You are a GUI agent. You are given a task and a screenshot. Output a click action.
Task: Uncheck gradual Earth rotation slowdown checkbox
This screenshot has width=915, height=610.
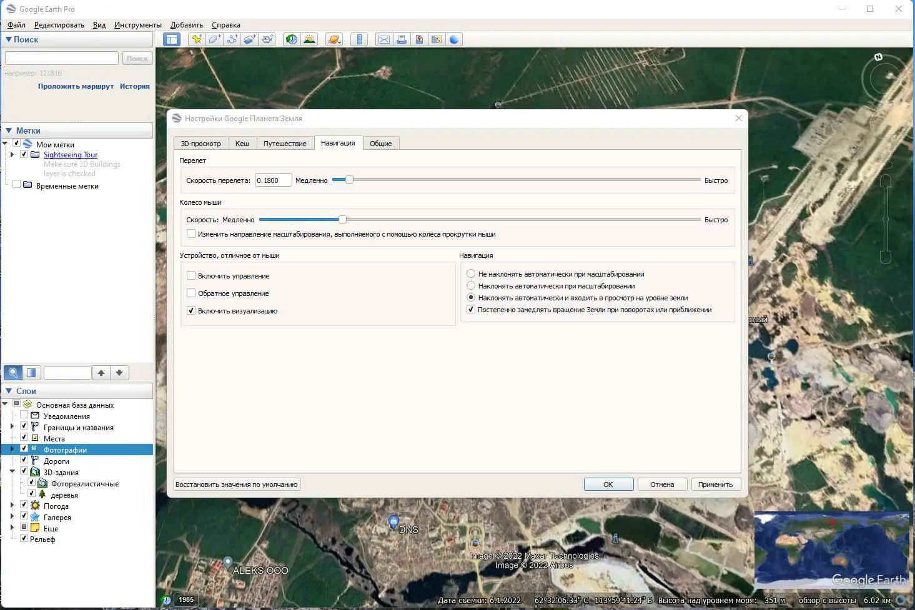(x=471, y=309)
